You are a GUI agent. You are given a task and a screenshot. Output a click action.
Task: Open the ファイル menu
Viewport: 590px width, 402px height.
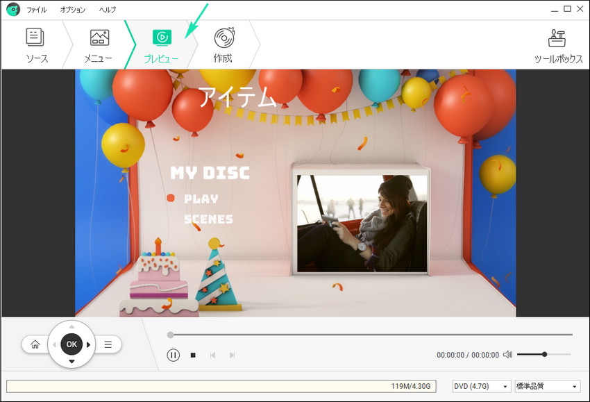pyautogui.click(x=36, y=10)
